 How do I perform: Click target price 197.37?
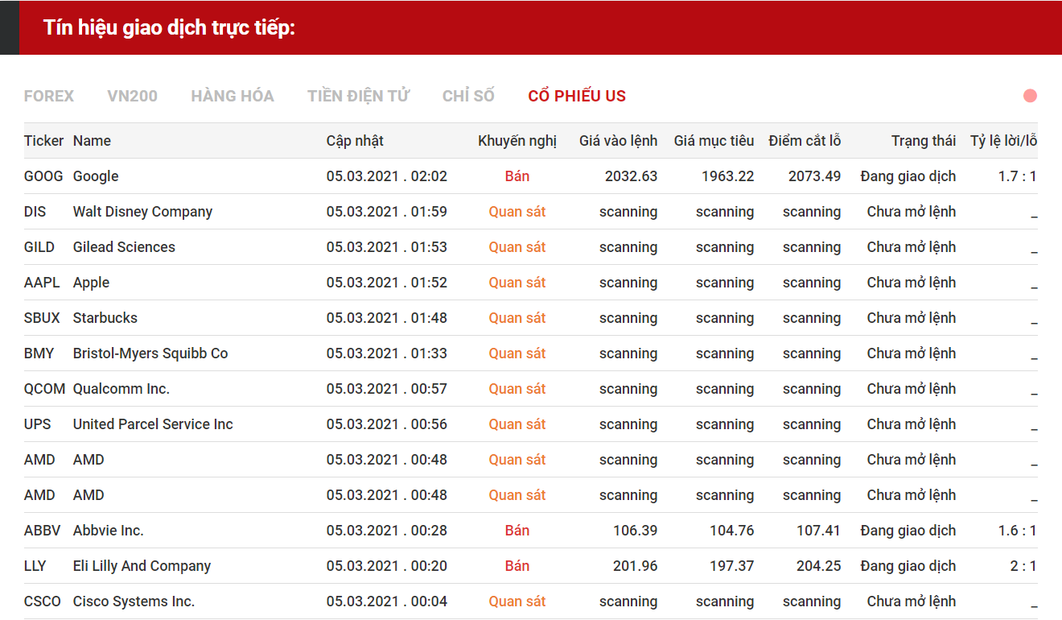pyautogui.click(x=732, y=566)
